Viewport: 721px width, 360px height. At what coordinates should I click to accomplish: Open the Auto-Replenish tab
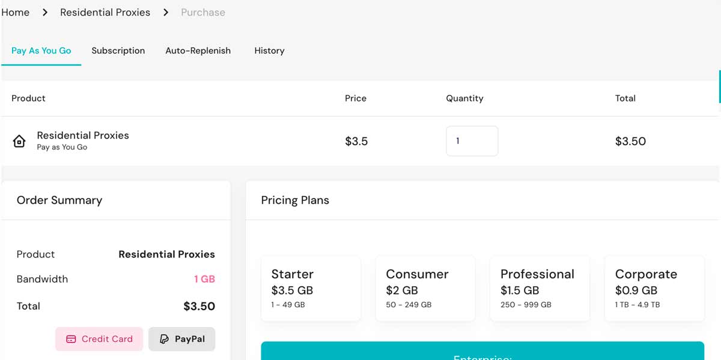point(198,51)
